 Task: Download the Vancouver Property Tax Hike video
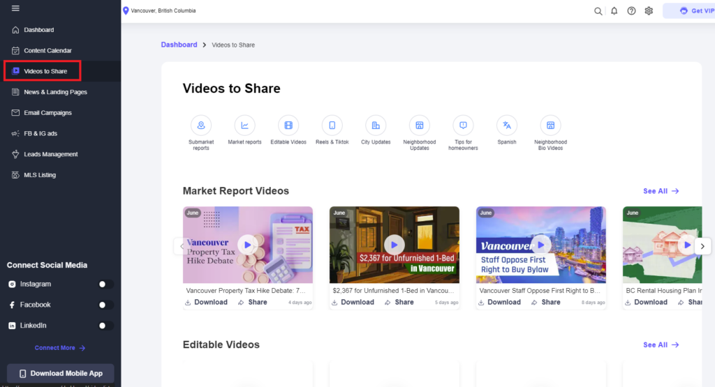click(207, 303)
